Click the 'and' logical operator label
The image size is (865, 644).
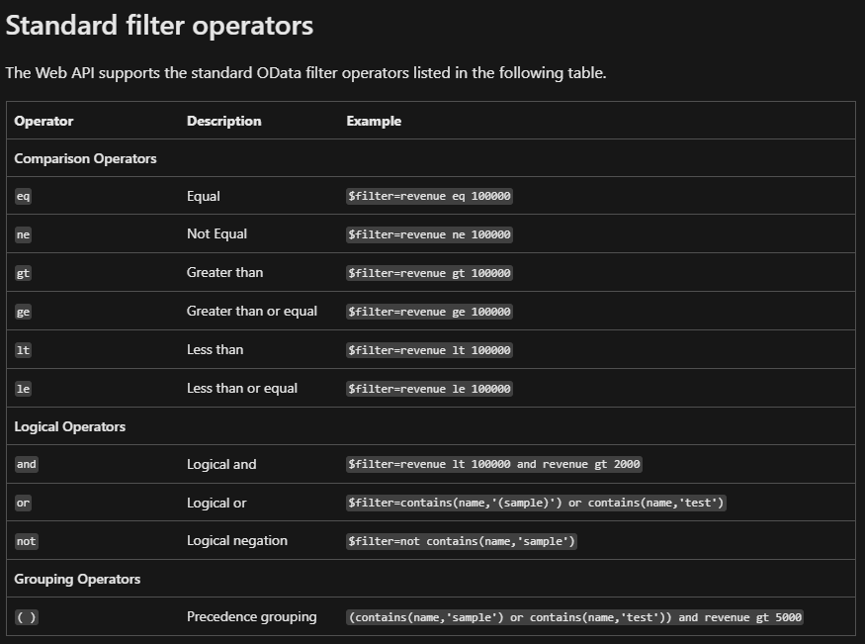27,464
